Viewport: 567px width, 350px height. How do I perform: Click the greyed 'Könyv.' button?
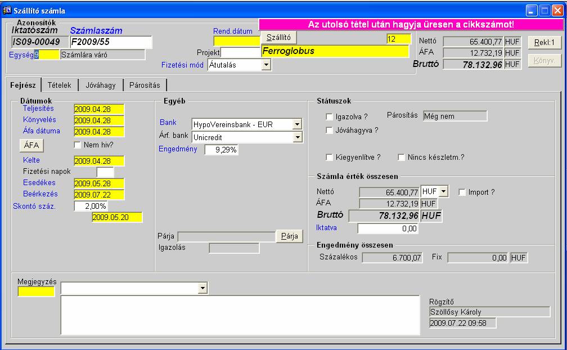544,60
